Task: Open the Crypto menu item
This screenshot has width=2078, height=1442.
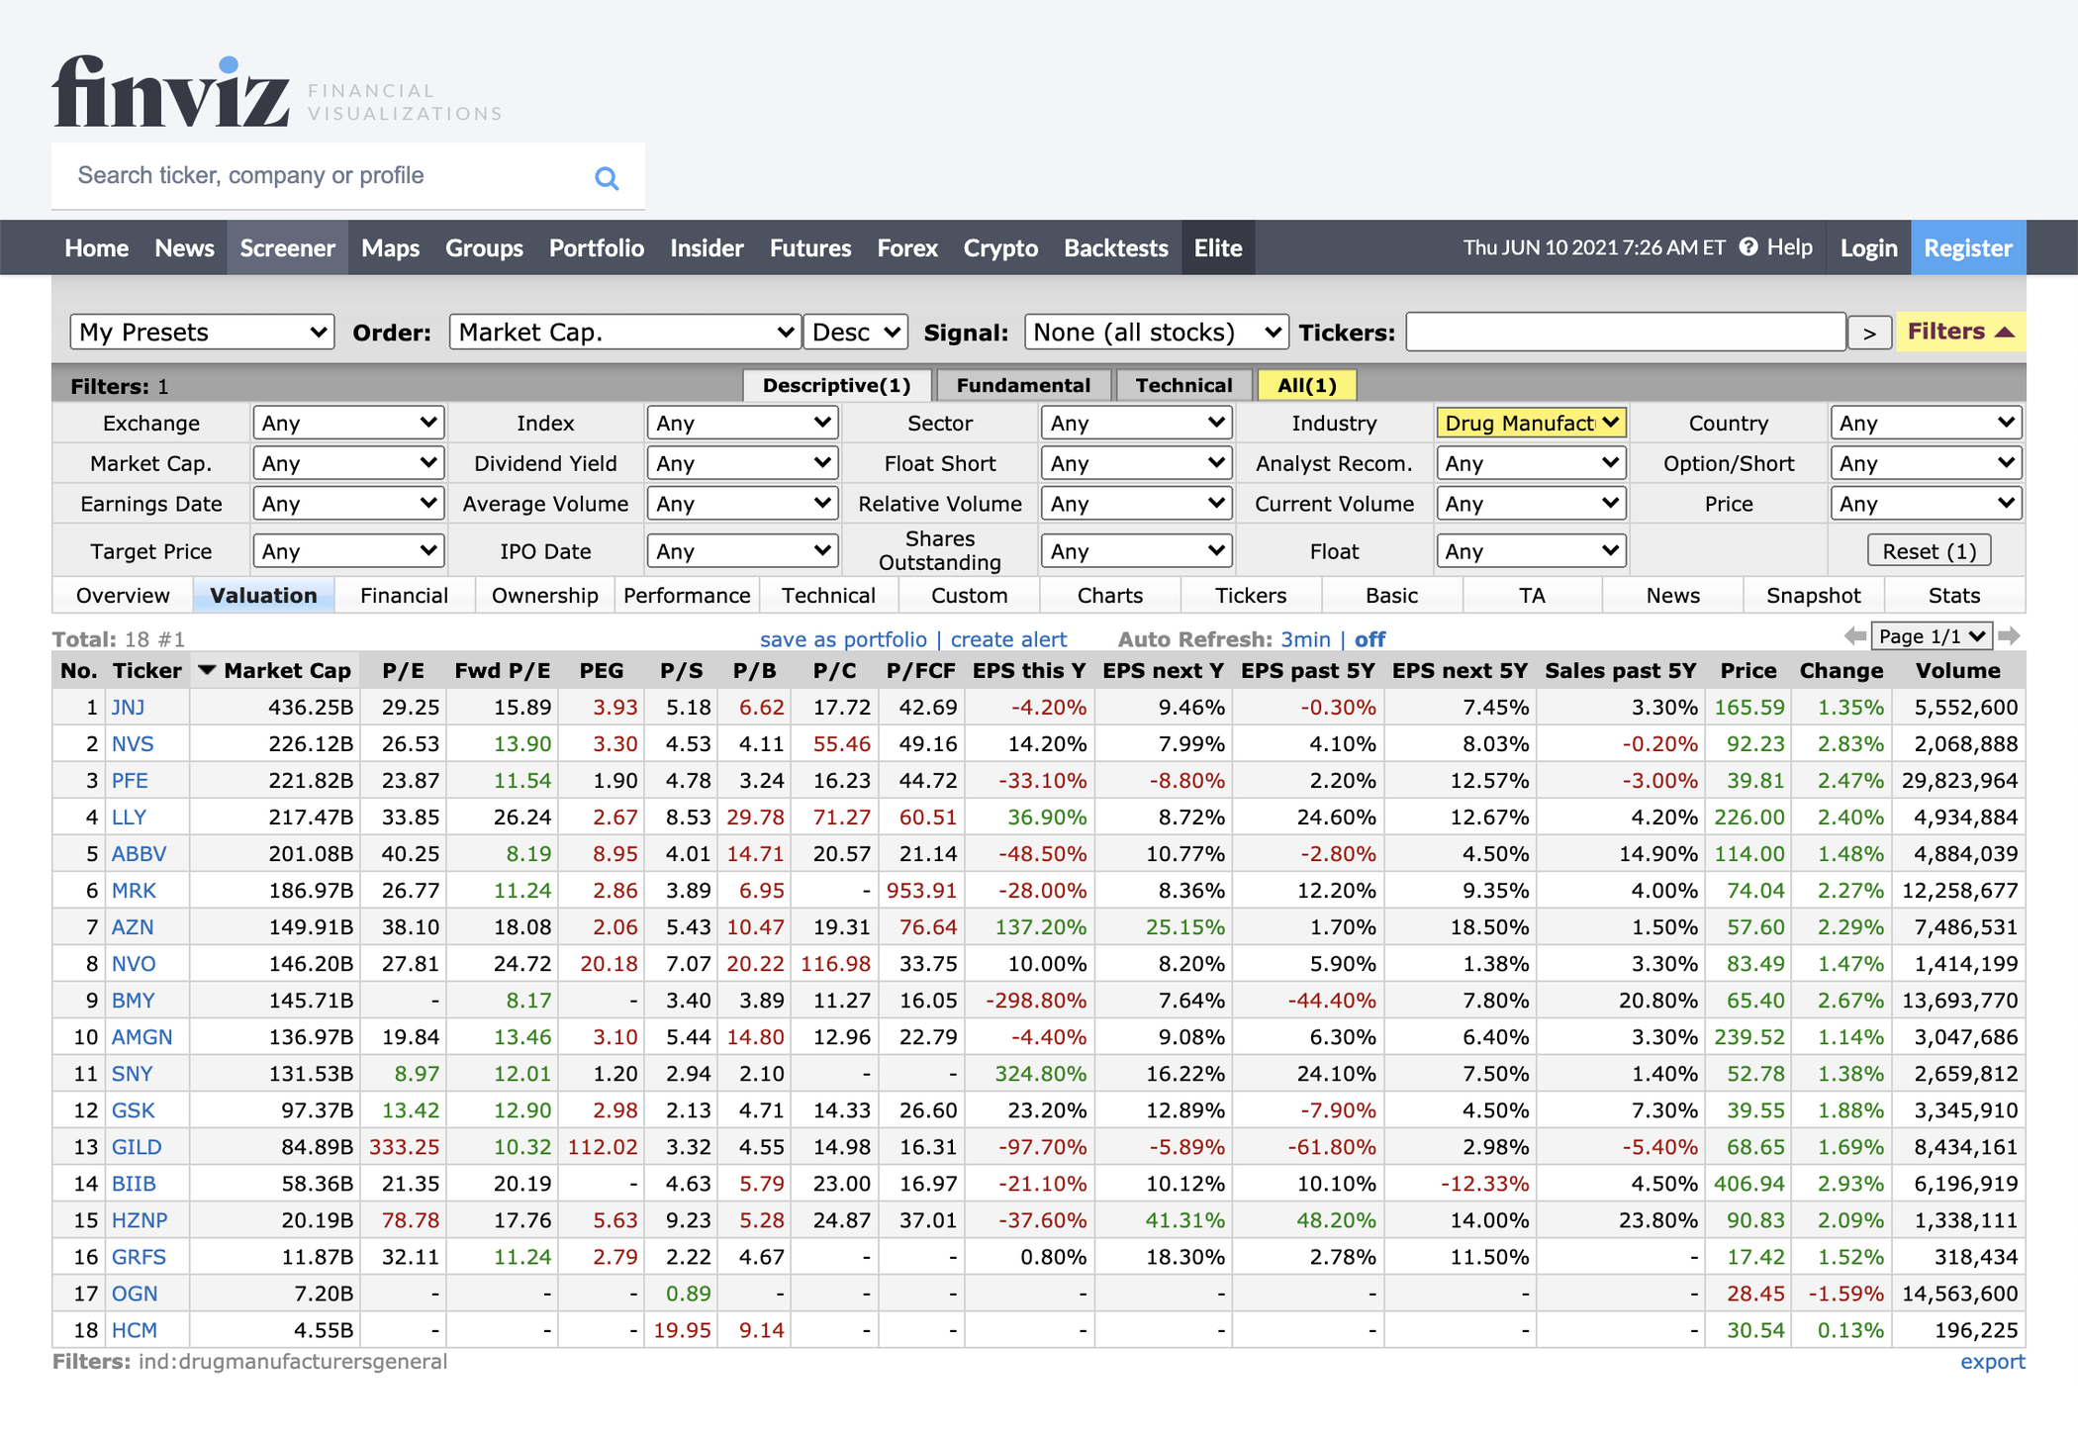Action: (x=1000, y=247)
